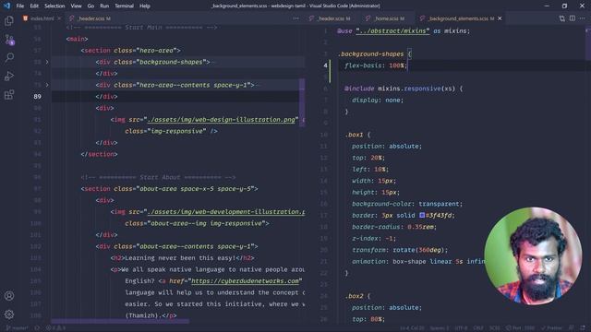Open the Extensions view
The width and height of the screenshot is (591, 332).
9,94
